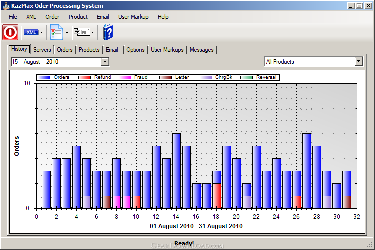This screenshot has width=375, height=250.
Task: Expand the checklist icon dropdown arrow
Action: (x=67, y=32)
